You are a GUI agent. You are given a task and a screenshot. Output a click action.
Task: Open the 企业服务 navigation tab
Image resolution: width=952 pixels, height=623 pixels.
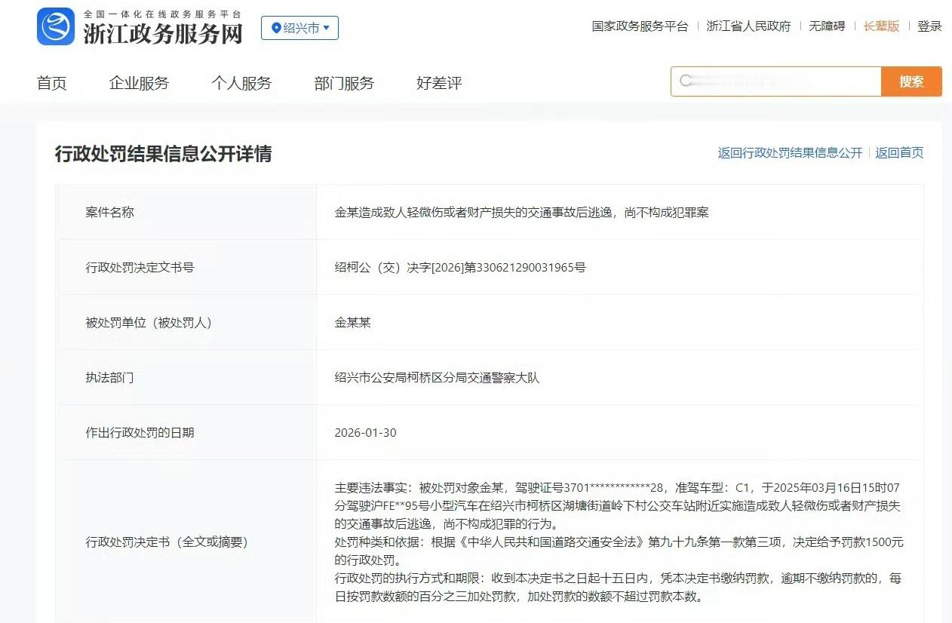click(138, 84)
